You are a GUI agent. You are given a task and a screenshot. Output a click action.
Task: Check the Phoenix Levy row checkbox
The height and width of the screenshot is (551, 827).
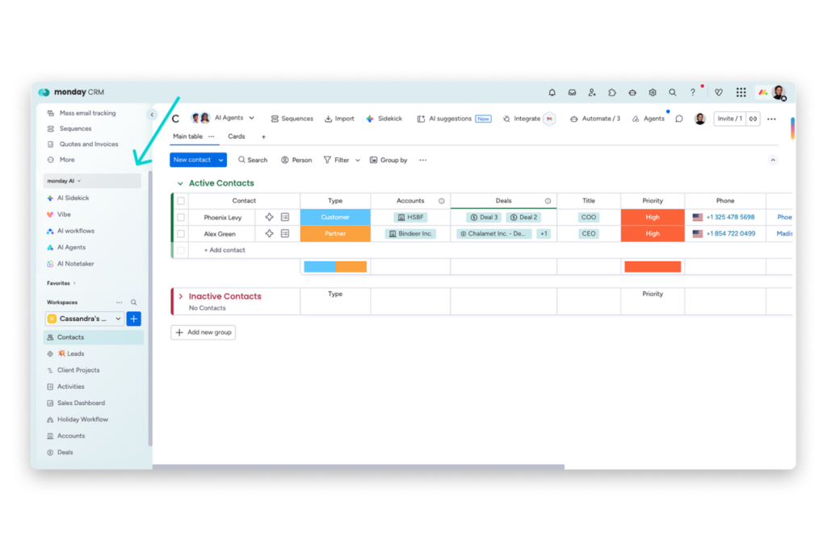(181, 217)
